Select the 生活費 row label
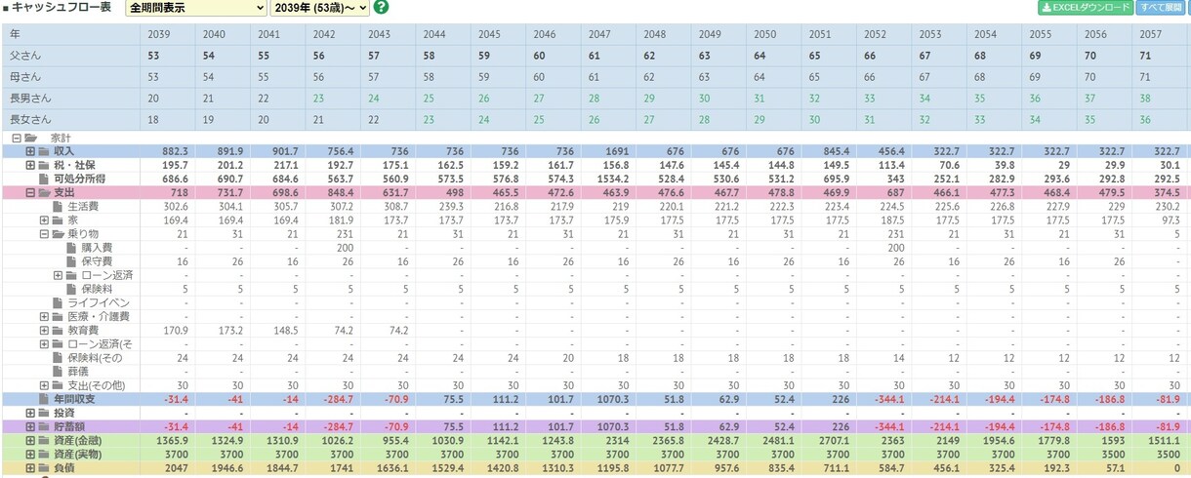The width and height of the screenshot is (1191, 478). (83, 207)
